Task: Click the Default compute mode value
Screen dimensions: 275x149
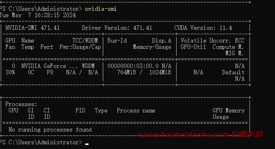Action: click(233, 72)
